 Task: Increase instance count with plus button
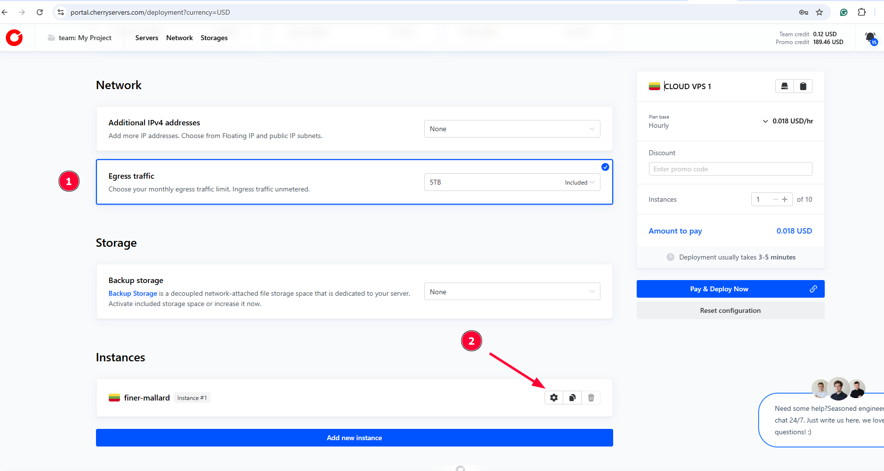(x=785, y=199)
